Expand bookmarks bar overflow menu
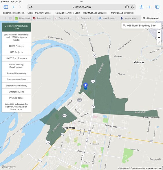This screenshot has width=163, height=170. [x=159, y=13]
